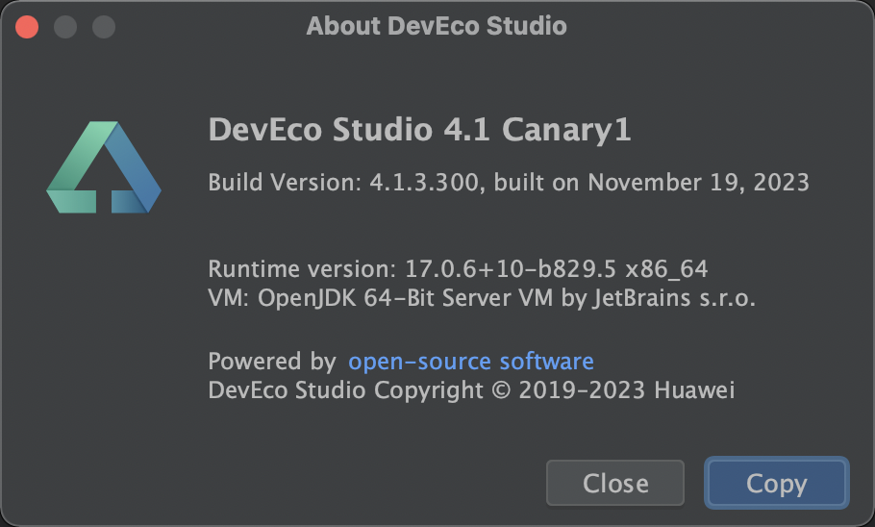Close the dialog with the red window button
Viewport: 875px width, 527px height.
(x=27, y=27)
